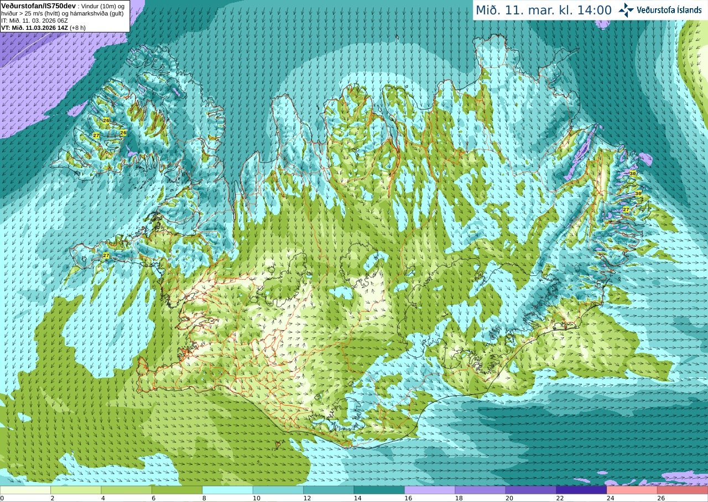Select the northernmost yellow 30 gust marker in the east
The width and height of the screenshot is (708, 502).
633,174
